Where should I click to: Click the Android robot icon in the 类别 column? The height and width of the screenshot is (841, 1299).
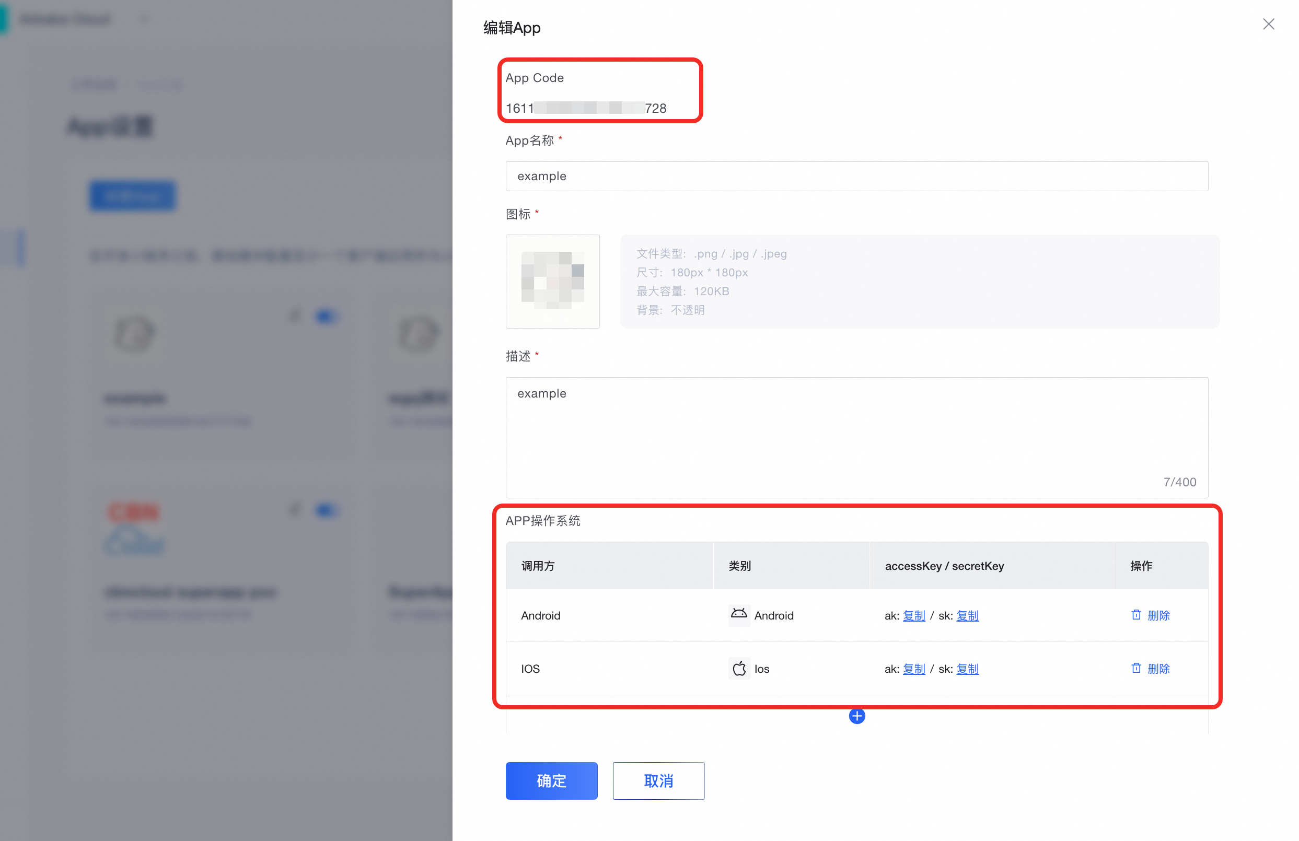click(x=738, y=614)
